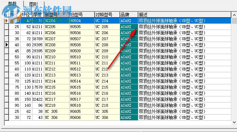Click old model cell 90511
This screenshot has height=132, width=237.
[82, 63]
